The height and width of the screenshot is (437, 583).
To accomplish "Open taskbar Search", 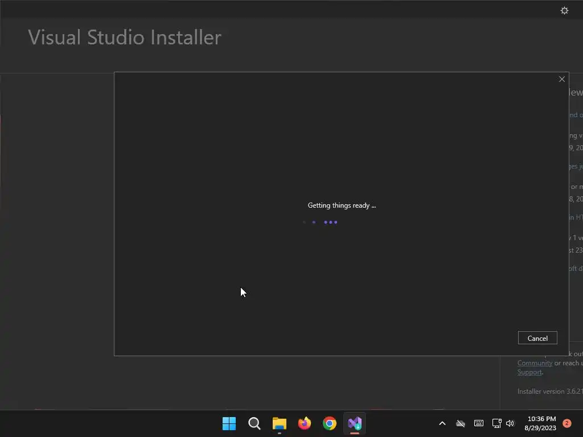I will coord(254,423).
